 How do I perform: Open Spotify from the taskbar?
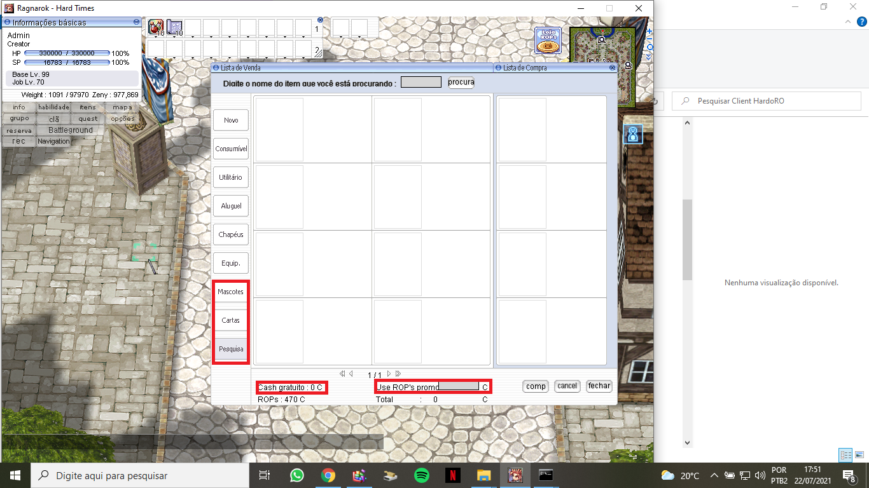pos(421,475)
